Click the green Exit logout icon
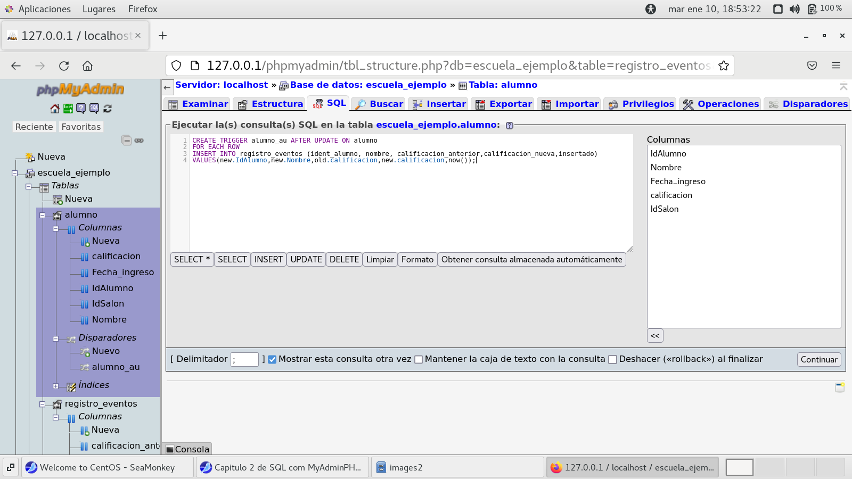The height and width of the screenshot is (479, 852). point(68,109)
